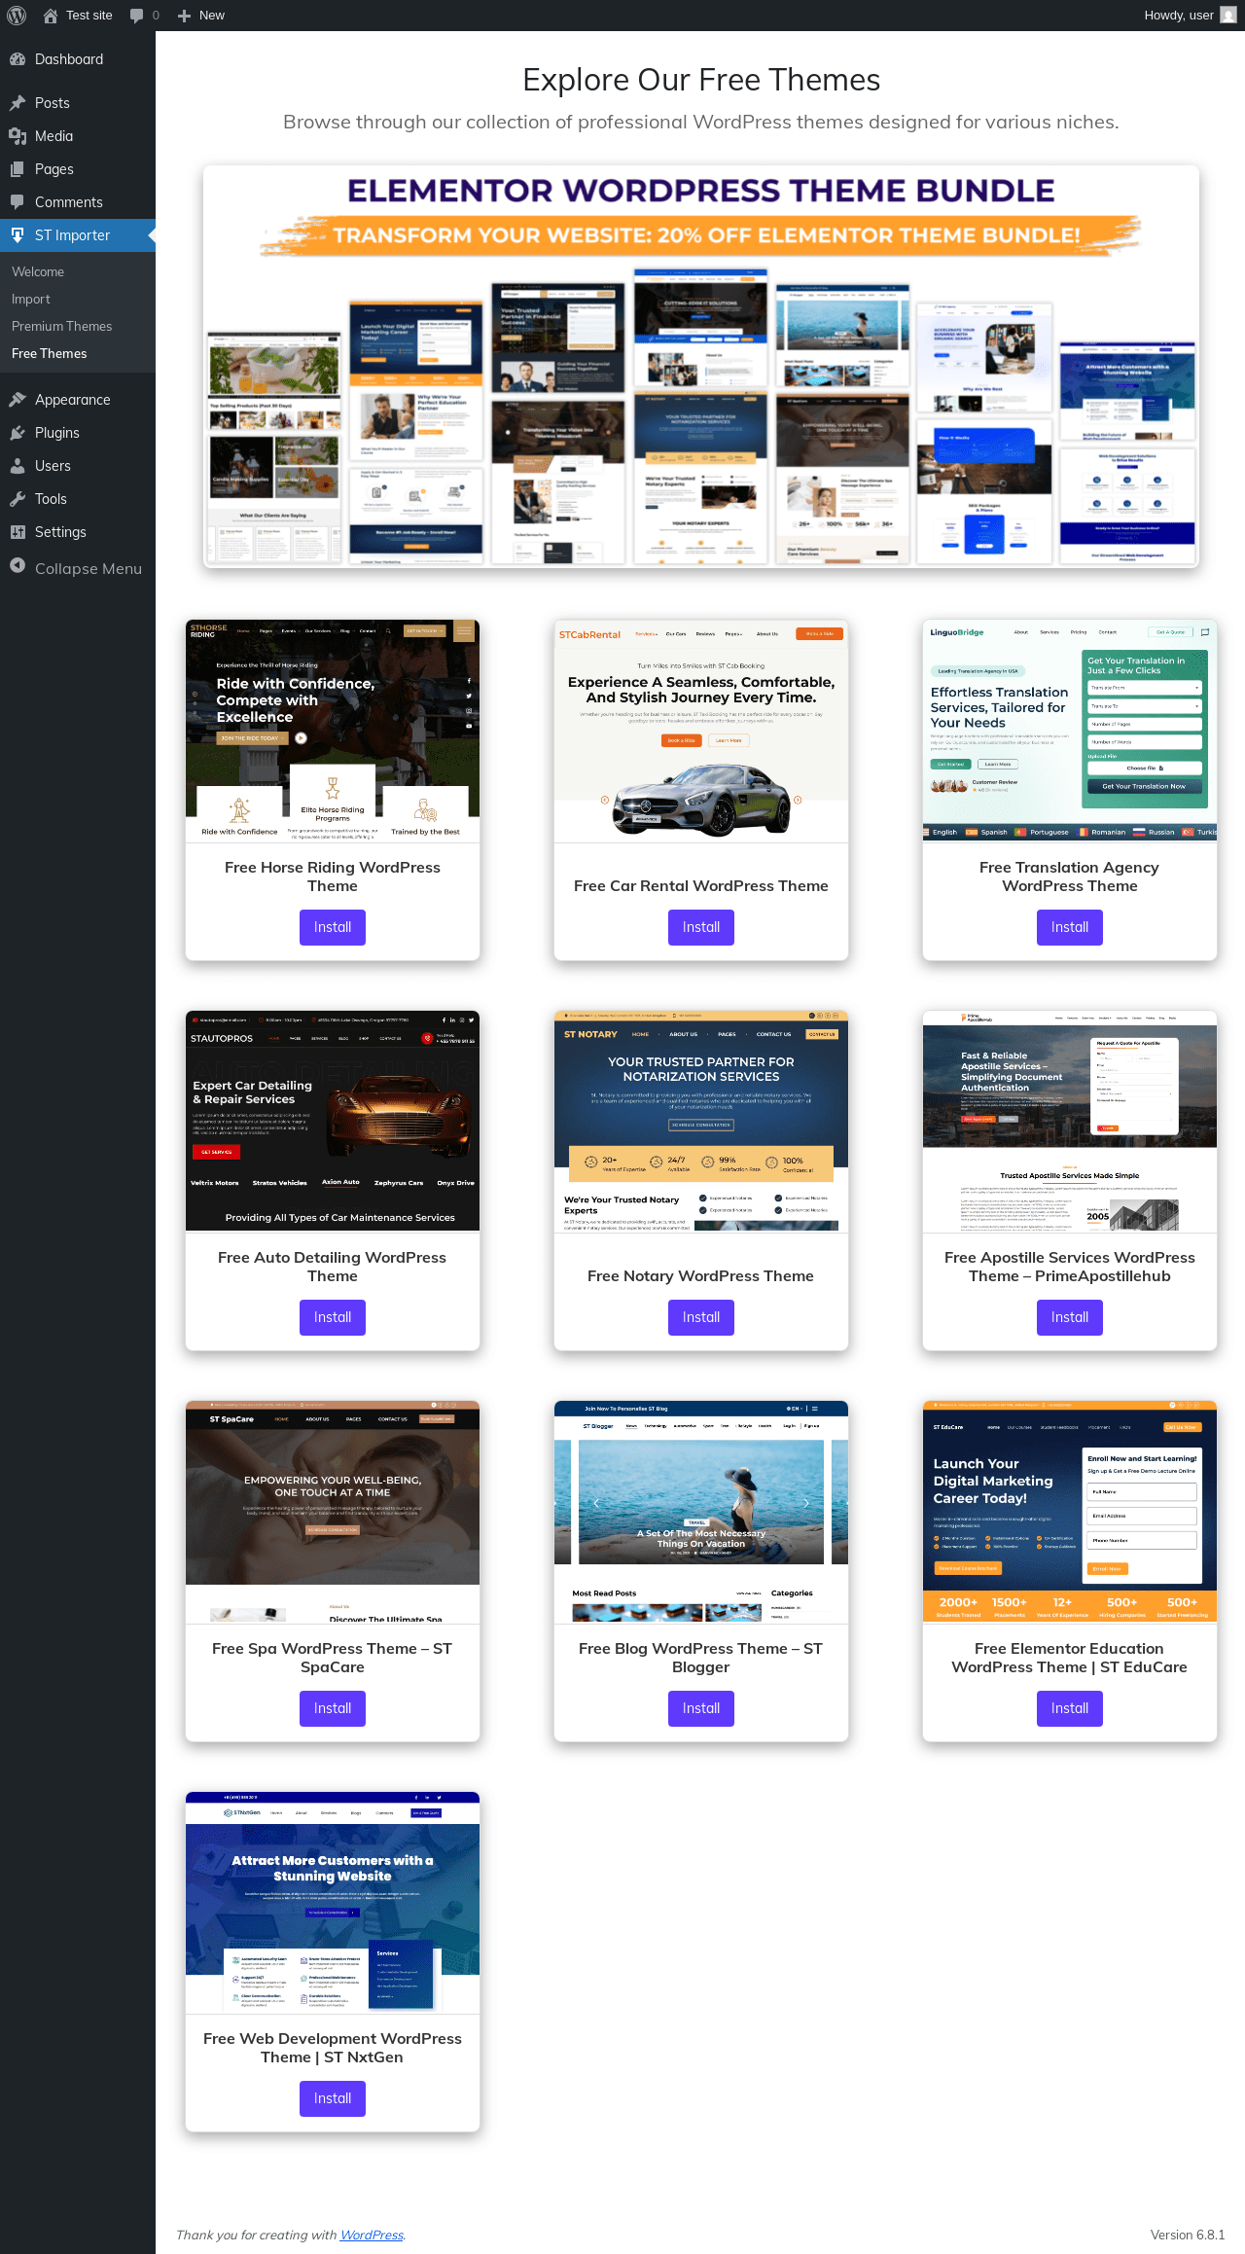Click the user avatar icon
This screenshot has height=2254, width=1245.
pyautogui.click(x=1228, y=16)
